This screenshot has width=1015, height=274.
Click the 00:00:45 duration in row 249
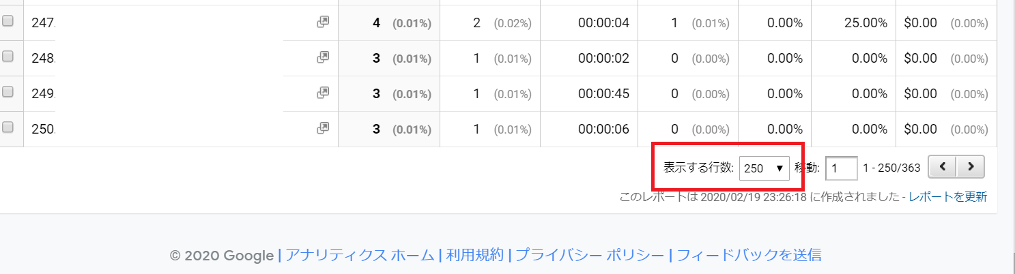[603, 93]
